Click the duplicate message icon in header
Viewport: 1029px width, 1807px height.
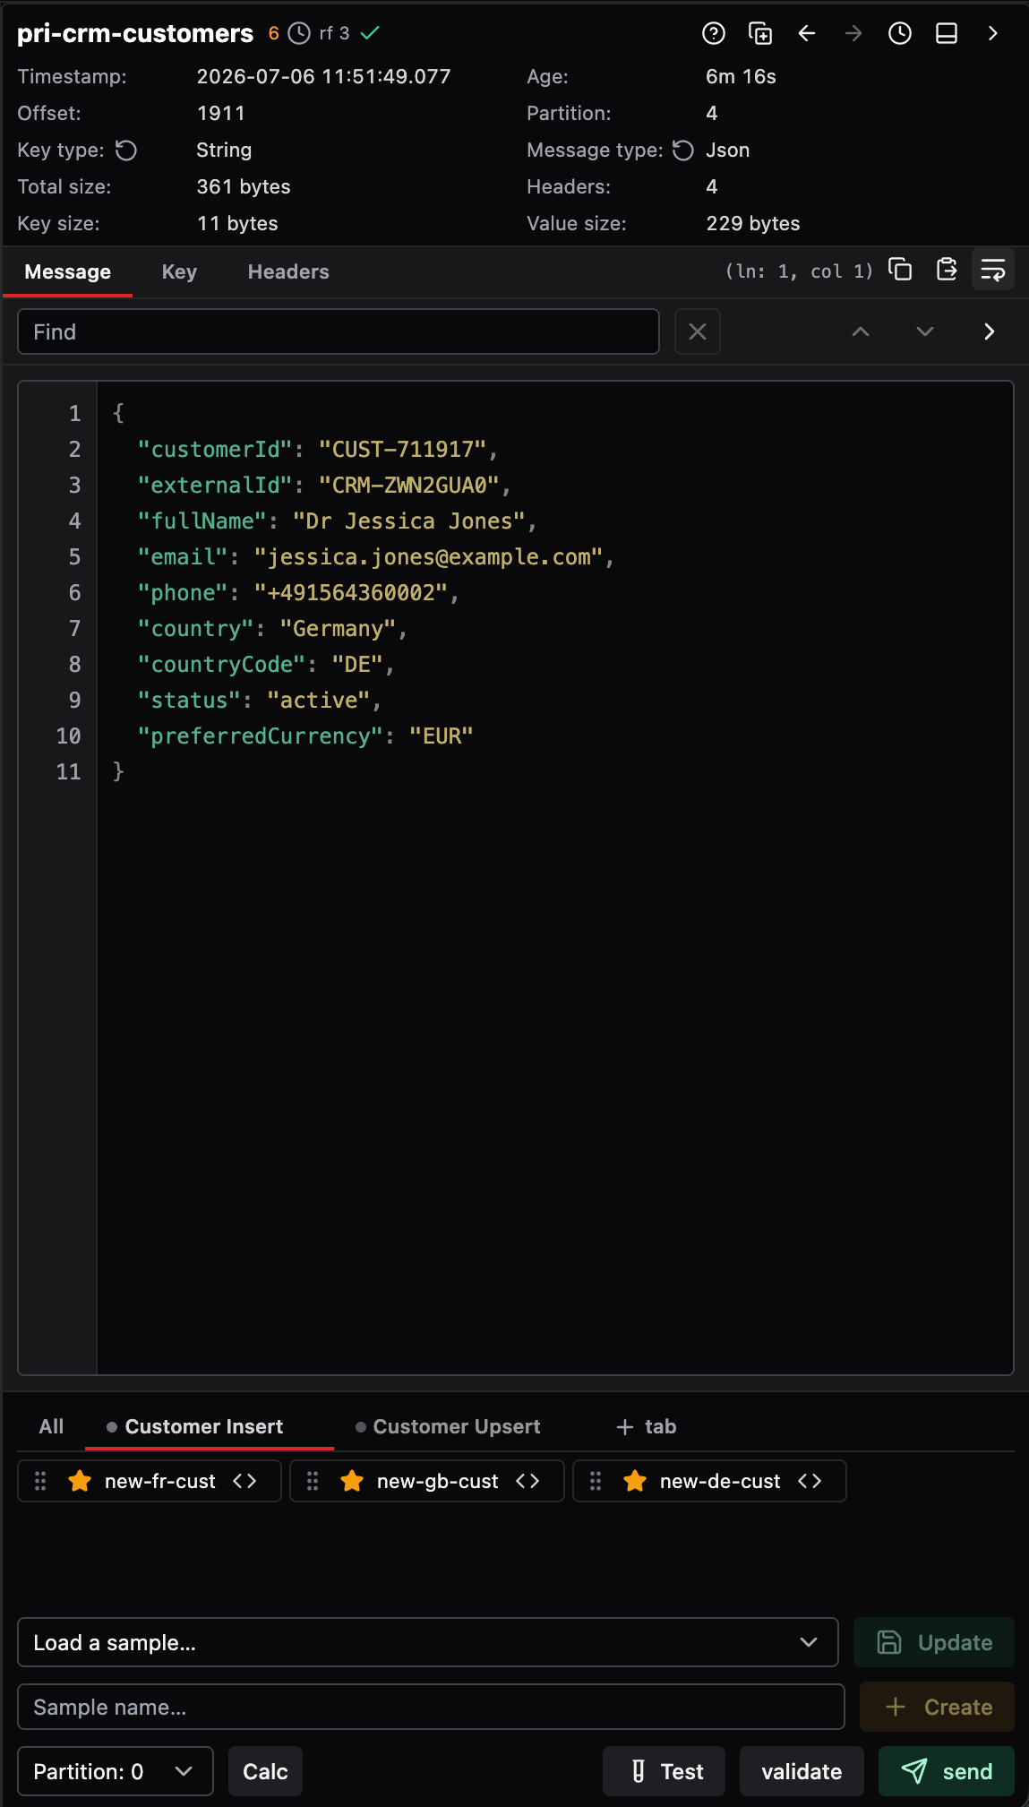pyautogui.click(x=760, y=33)
